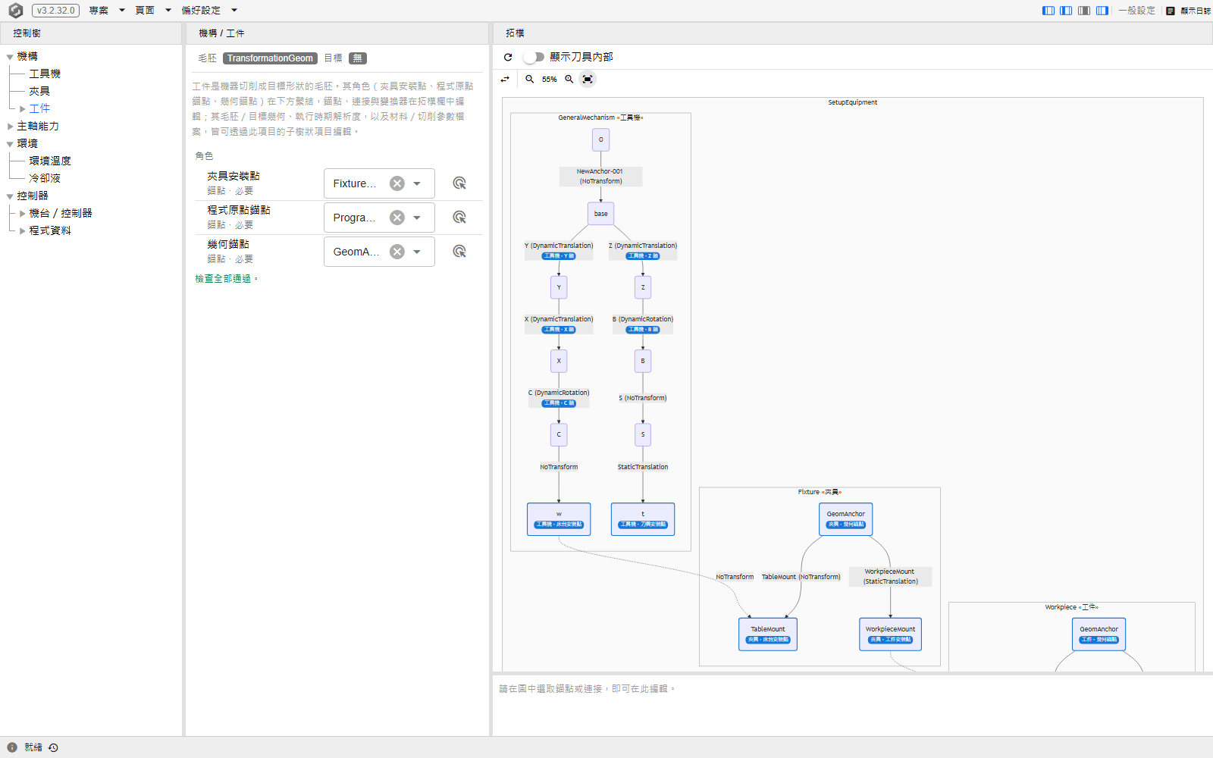This screenshot has width=1213, height=758.
Task: Select 環境溫度 in the control tree
Action: coord(50,161)
